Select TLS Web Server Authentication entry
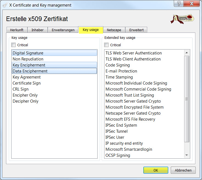Viewport: 202px width, 180px height. pyautogui.click(x=133, y=53)
